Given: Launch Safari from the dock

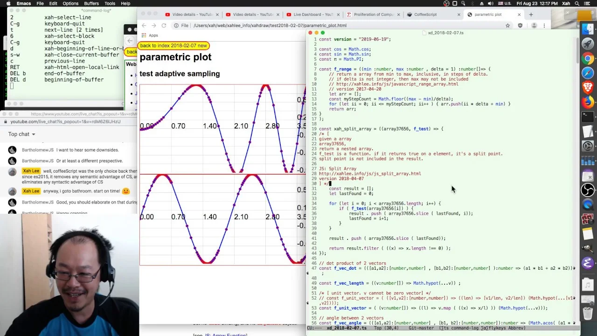Looking at the screenshot, I should [x=588, y=73].
